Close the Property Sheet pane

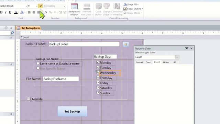pos(191,48)
